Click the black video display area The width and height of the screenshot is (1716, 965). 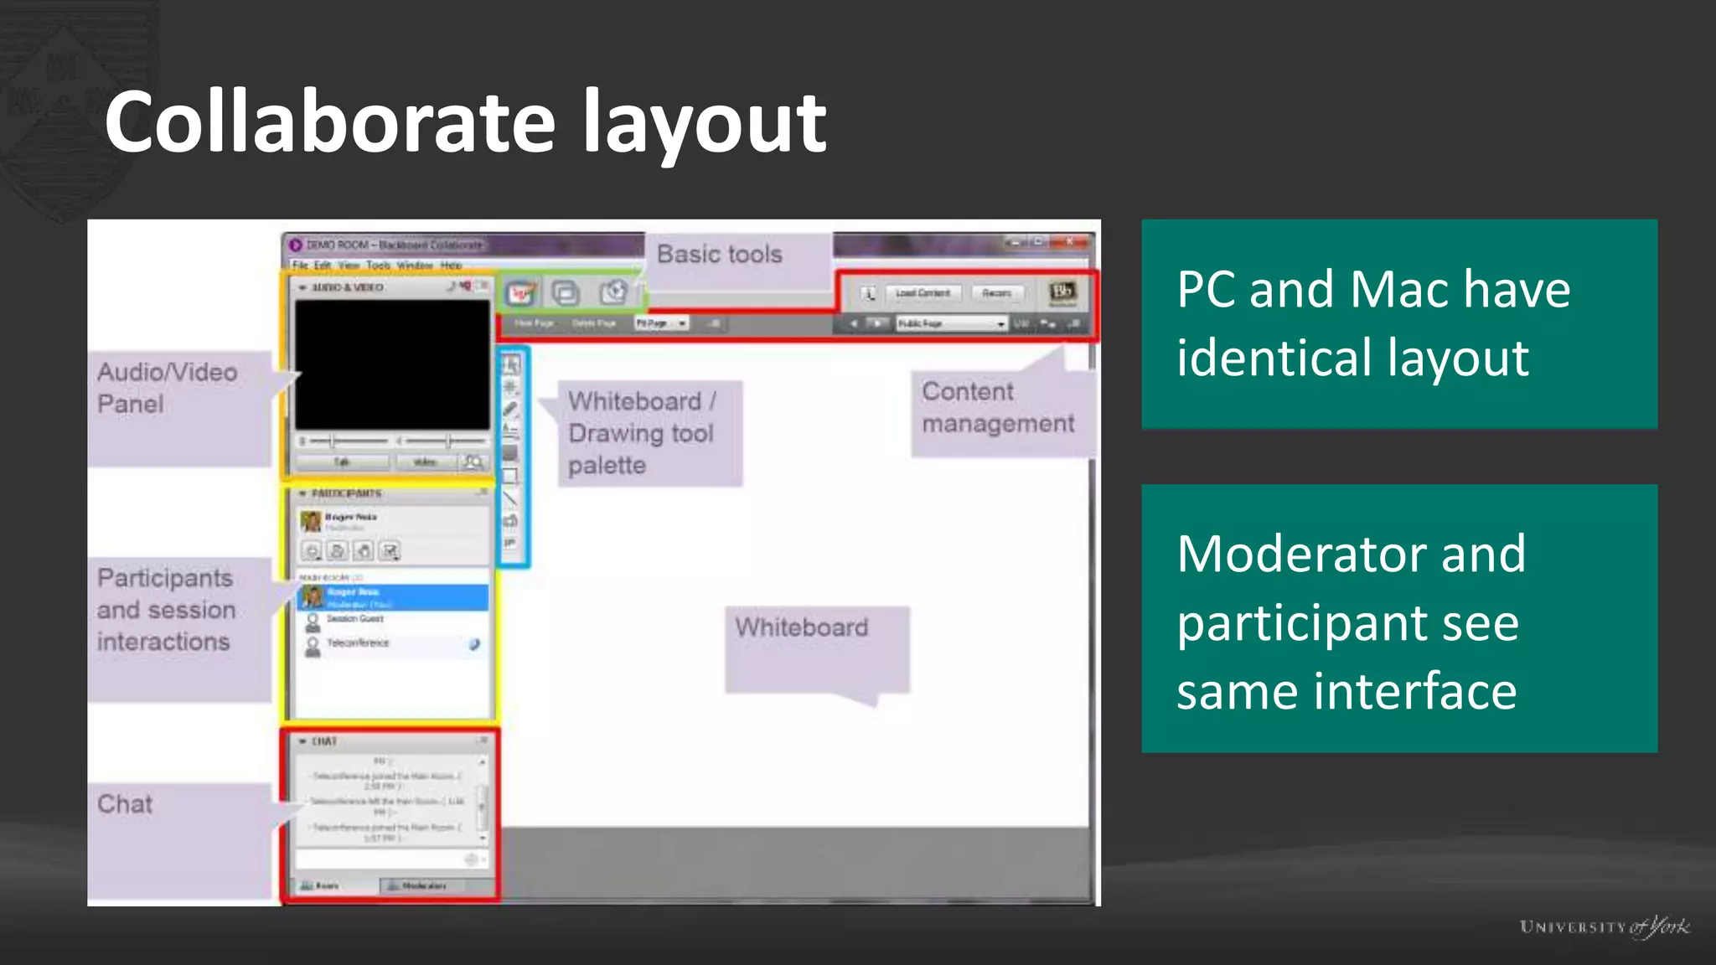(x=392, y=365)
